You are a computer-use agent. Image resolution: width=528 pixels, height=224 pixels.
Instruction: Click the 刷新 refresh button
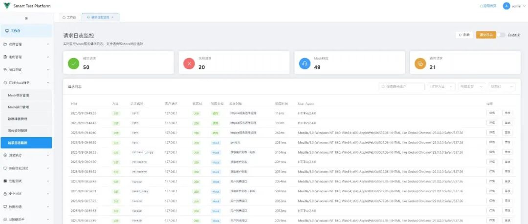464,35
